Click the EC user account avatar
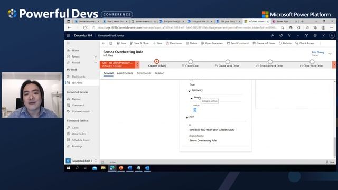 332,35
